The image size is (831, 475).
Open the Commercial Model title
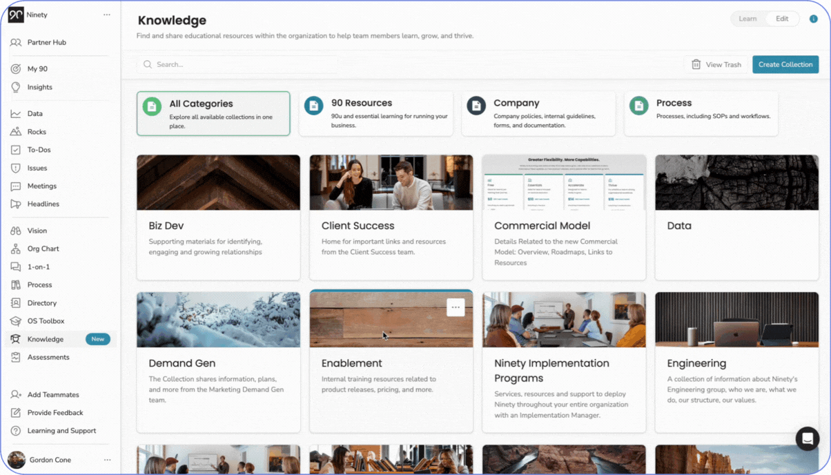(542, 226)
